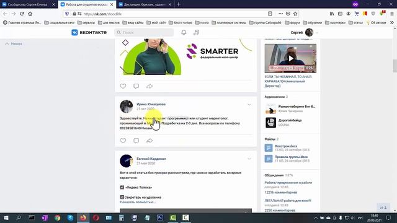This screenshot has height=223, width=397.
Task: Click Евгений Кардинал avatar
Action: pos(127,161)
